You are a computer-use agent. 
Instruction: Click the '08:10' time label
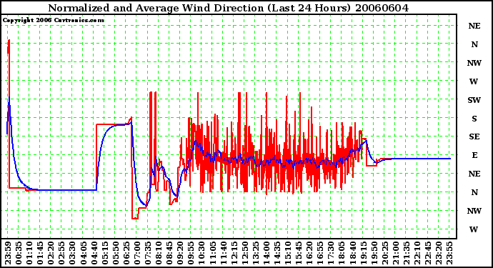pyautogui.click(x=159, y=253)
